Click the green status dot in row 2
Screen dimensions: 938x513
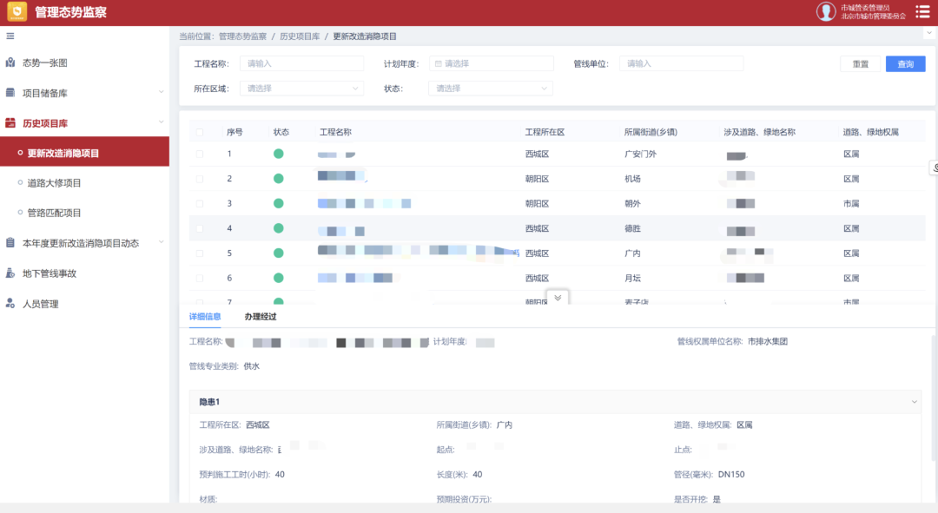[279, 179]
